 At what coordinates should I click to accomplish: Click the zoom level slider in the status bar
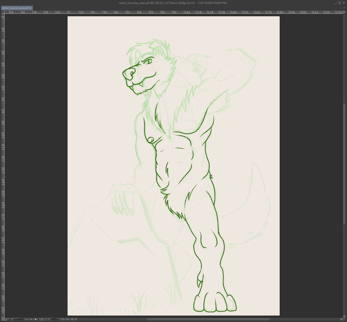[x=16, y=319]
